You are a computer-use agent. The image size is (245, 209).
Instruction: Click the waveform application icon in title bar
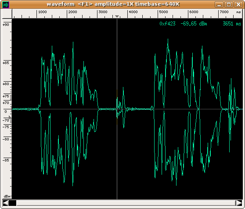[6, 5]
